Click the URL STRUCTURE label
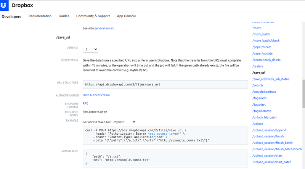Image resolution: width=305 pixels, height=169 pixels. [x=67, y=82]
